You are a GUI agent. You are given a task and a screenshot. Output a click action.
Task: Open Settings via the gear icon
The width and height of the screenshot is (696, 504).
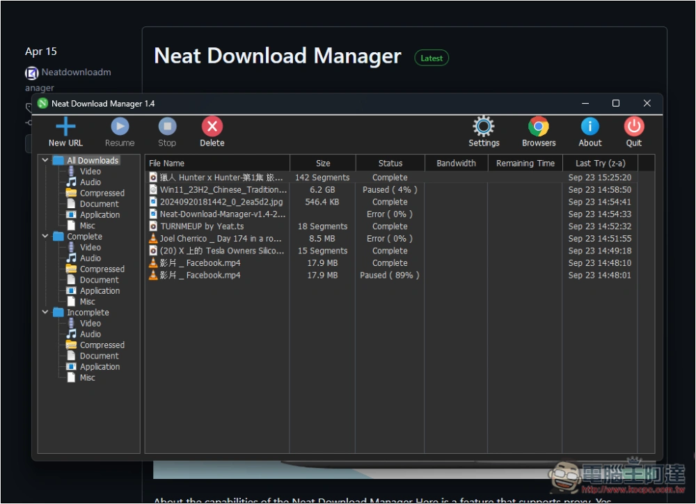tap(484, 127)
